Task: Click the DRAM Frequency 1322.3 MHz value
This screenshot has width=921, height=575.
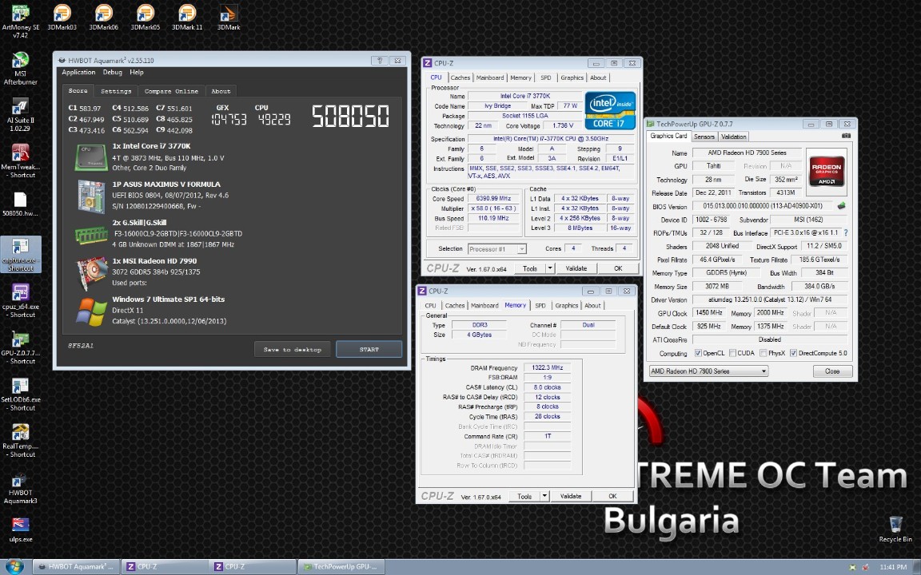Action: pos(547,368)
